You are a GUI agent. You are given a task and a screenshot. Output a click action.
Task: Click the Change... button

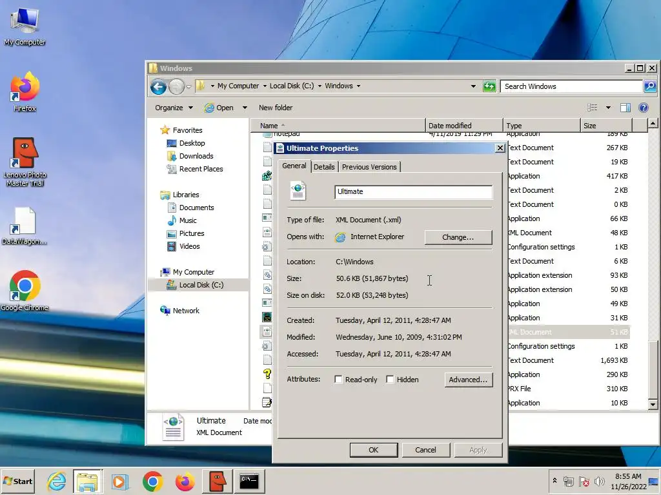(458, 237)
